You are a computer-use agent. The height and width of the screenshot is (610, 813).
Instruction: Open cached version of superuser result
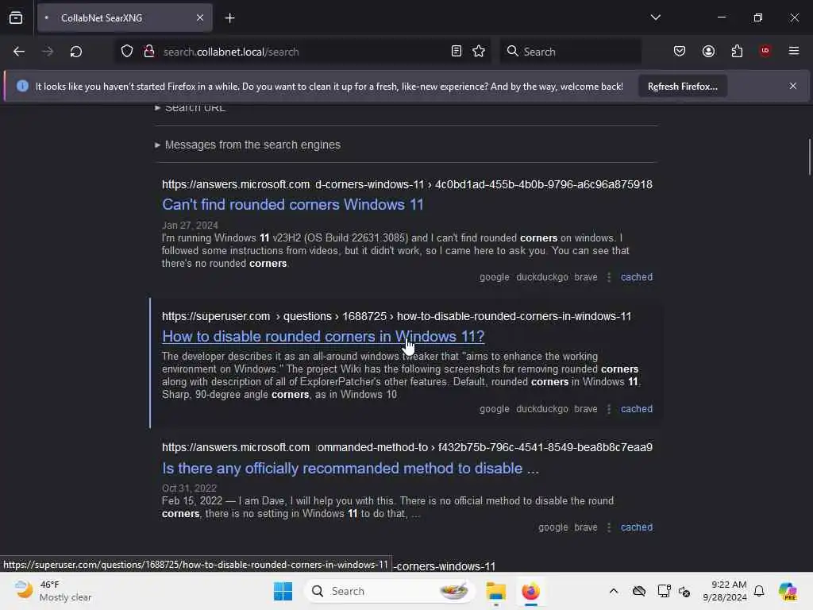tap(637, 409)
